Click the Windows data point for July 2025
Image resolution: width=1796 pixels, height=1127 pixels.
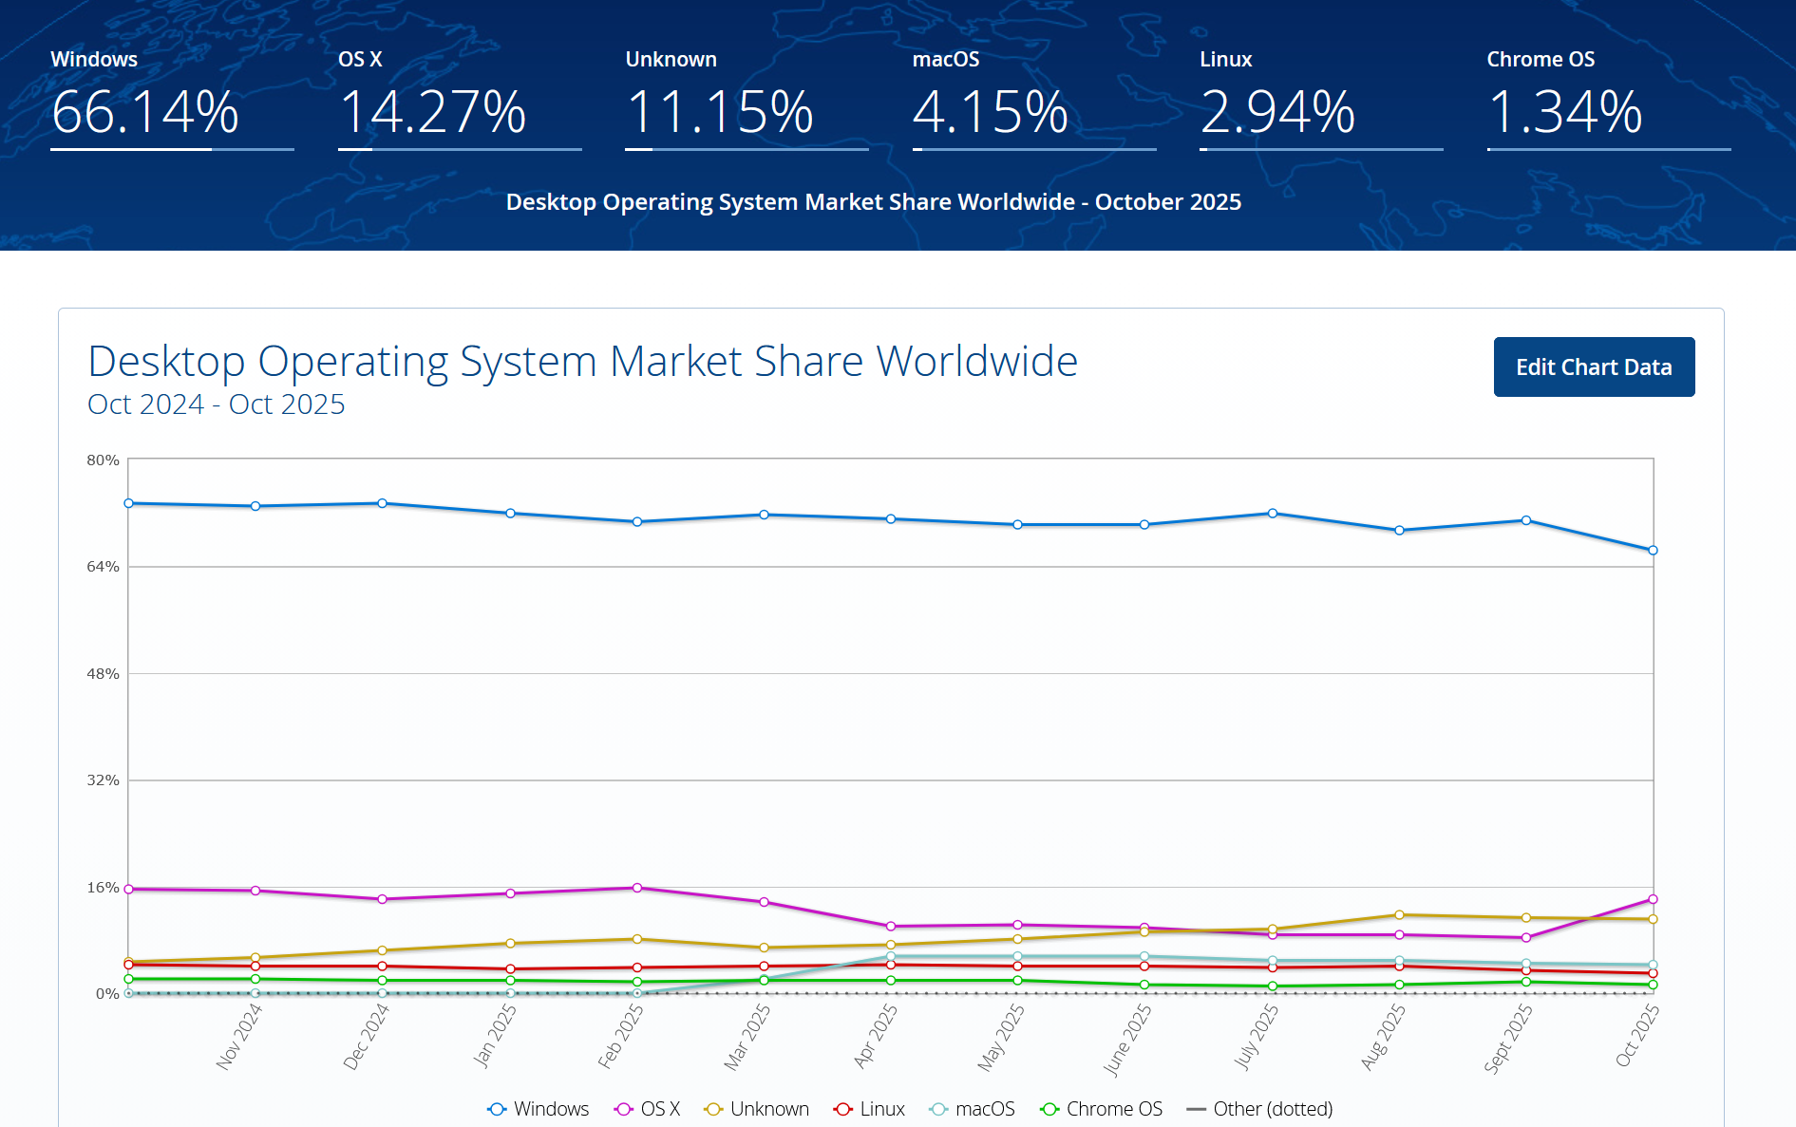[1273, 514]
